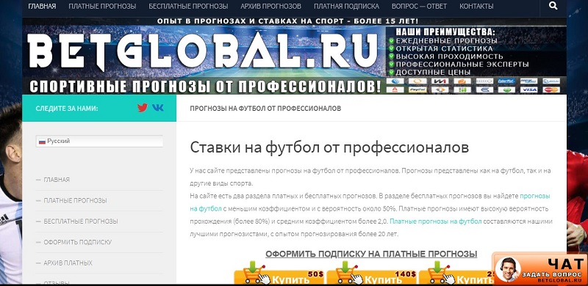
Task: Click the 140$ Купить cart button
Action: (372, 276)
